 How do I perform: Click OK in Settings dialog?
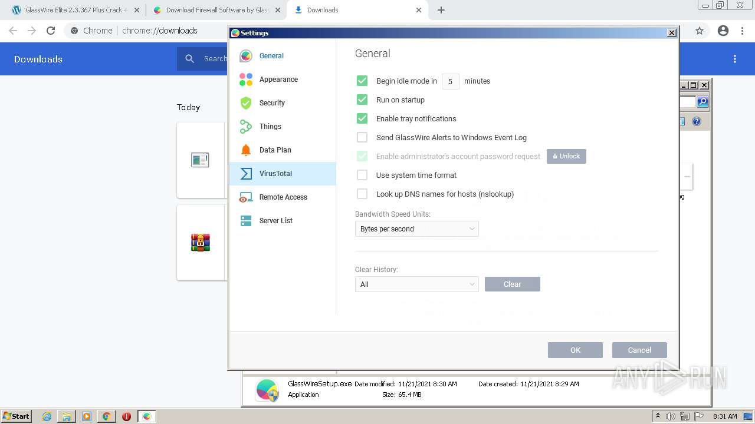(575, 350)
